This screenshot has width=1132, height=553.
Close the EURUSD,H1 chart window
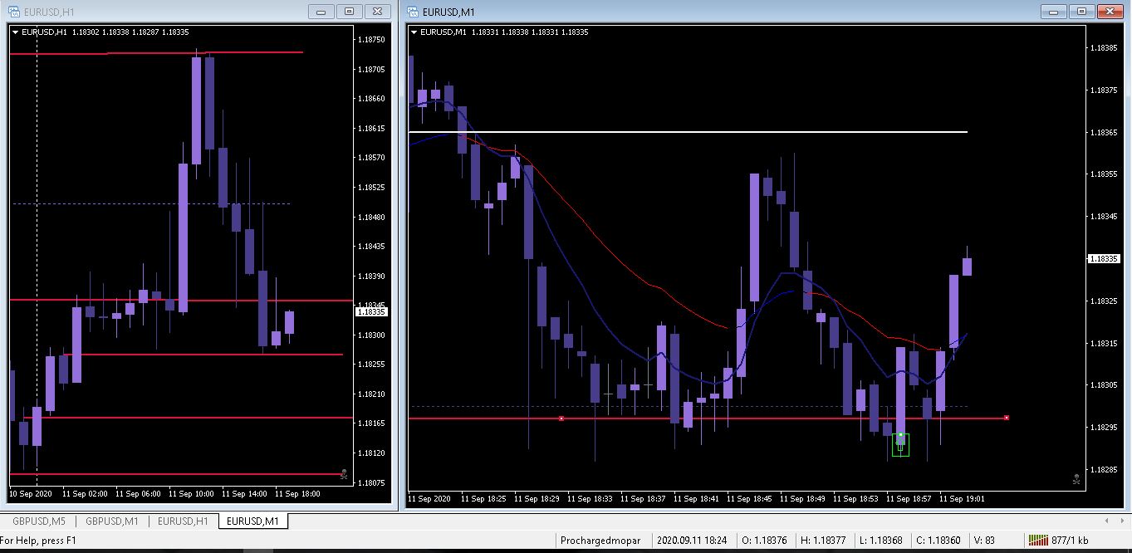coord(378,12)
